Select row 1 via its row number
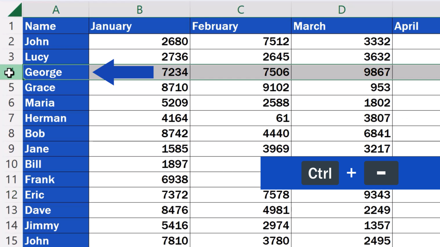440x247 pixels. pyautogui.click(x=11, y=26)
